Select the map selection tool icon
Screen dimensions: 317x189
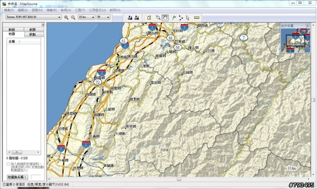pyautogui.click(x=149, y=18)
